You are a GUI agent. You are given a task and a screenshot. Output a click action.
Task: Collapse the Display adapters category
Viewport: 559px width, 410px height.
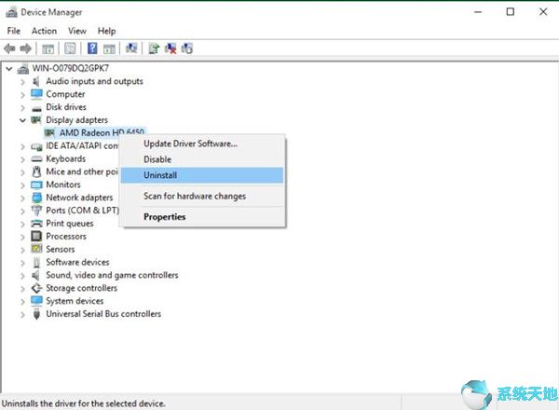[x=21, y=120]
